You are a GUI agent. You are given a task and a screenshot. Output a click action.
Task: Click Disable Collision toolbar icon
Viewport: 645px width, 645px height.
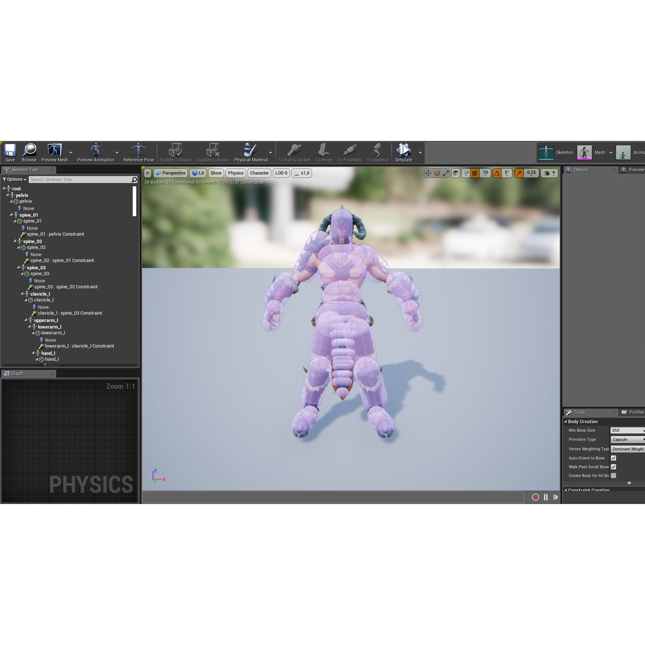coord(212,153)
